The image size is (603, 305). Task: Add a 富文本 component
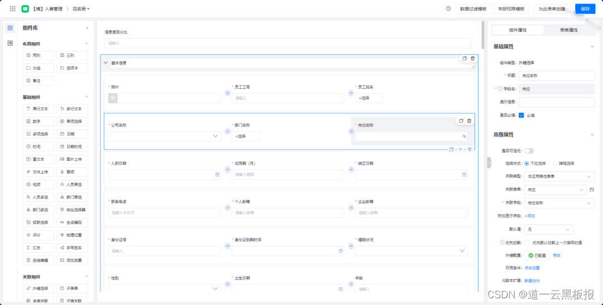[x=39, y=159]
